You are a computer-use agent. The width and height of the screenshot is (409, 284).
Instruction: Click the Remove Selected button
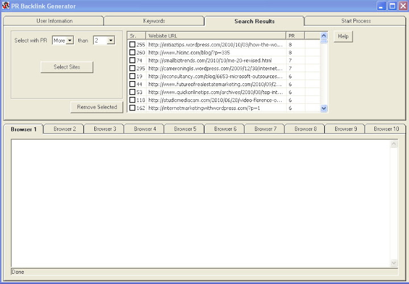[97, 107]
